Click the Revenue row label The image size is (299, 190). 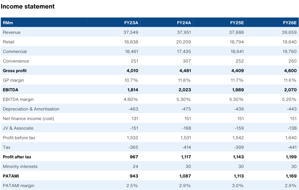[x=12, y=32]
